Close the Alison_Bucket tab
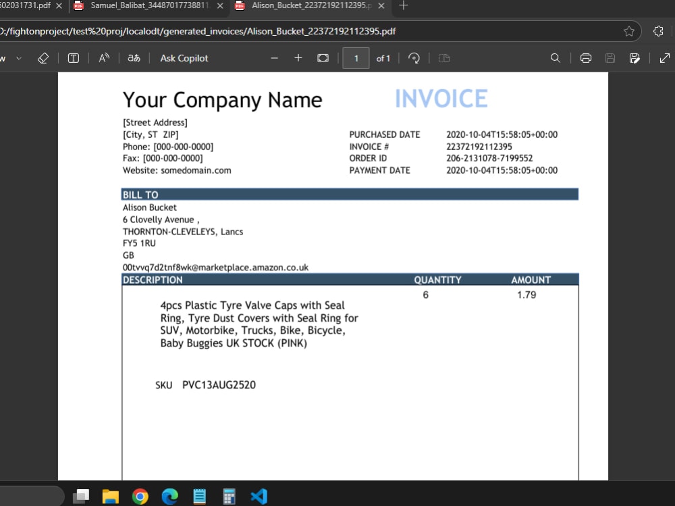This screenshot has height=506, width=675. (381, 5)
